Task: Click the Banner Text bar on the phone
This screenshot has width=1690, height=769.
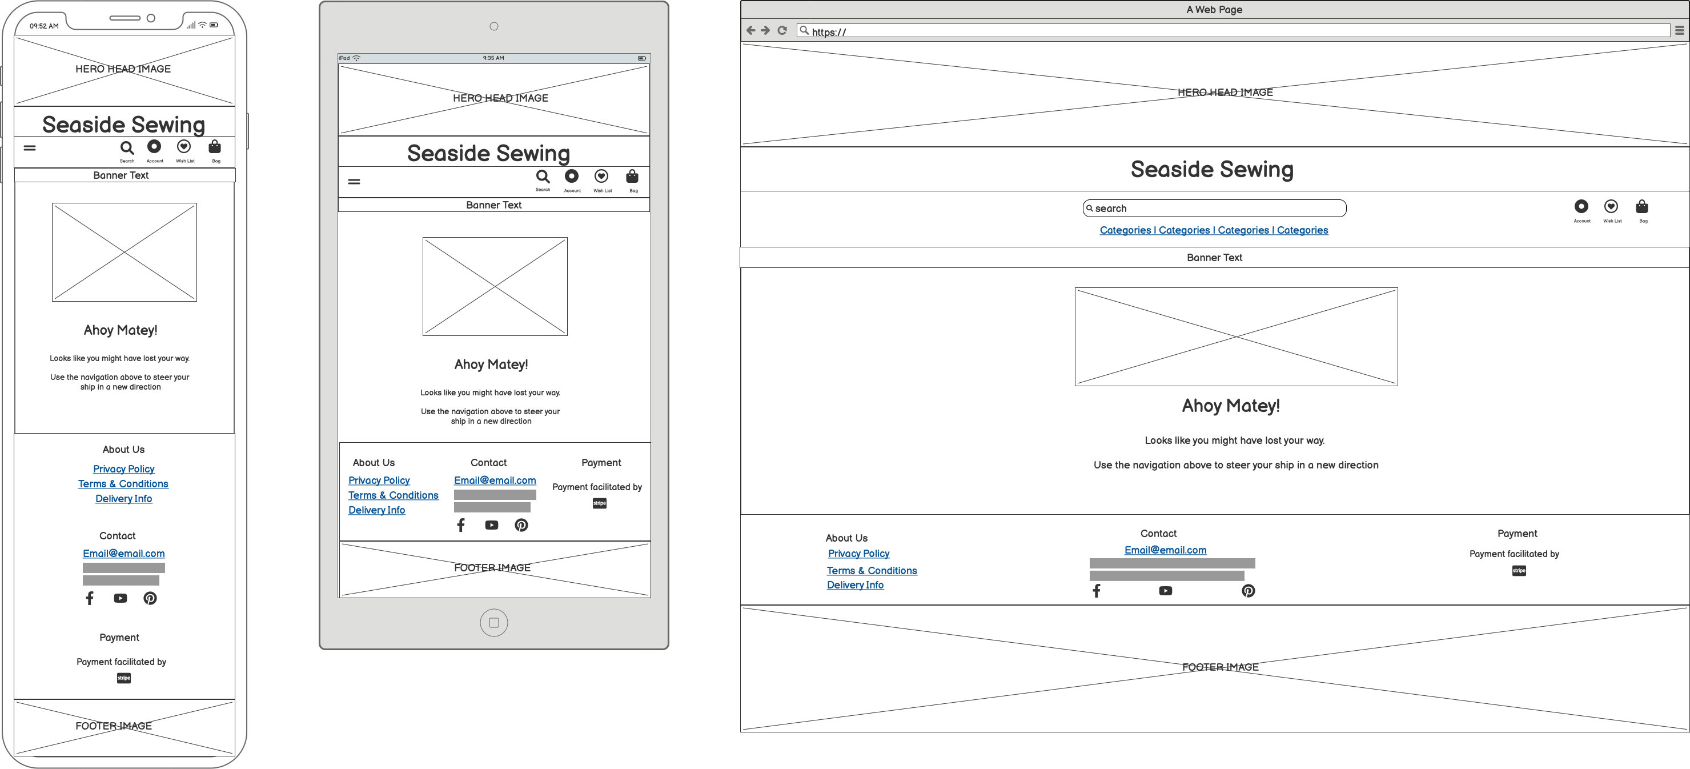Action: pyautogui.click(x=125, y=175)
